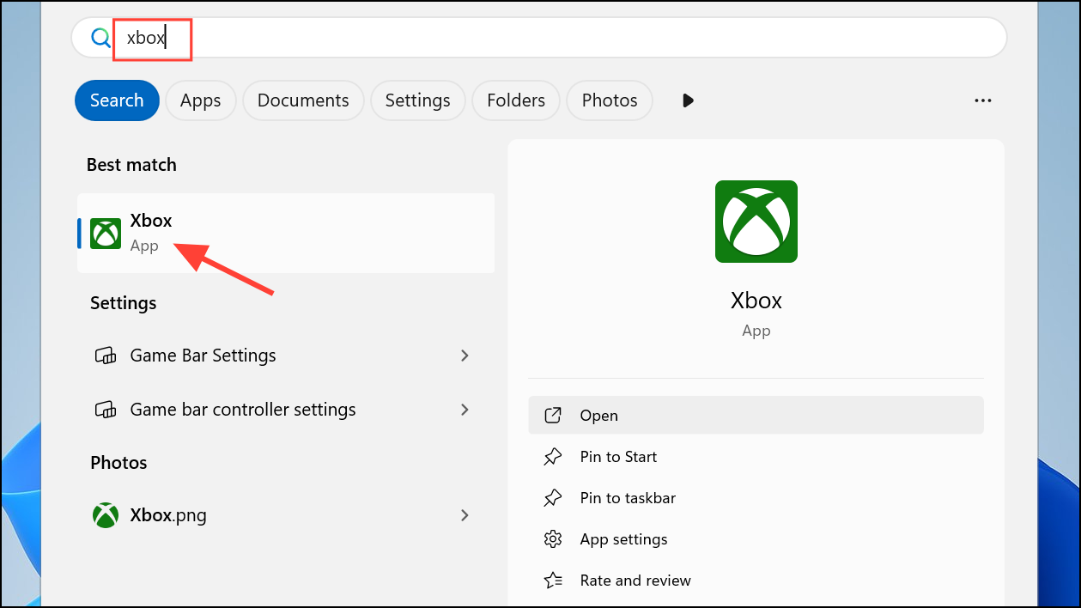Open the Xbox app best match result
Screen dimensions: 1081x608
tap(286, 233)
